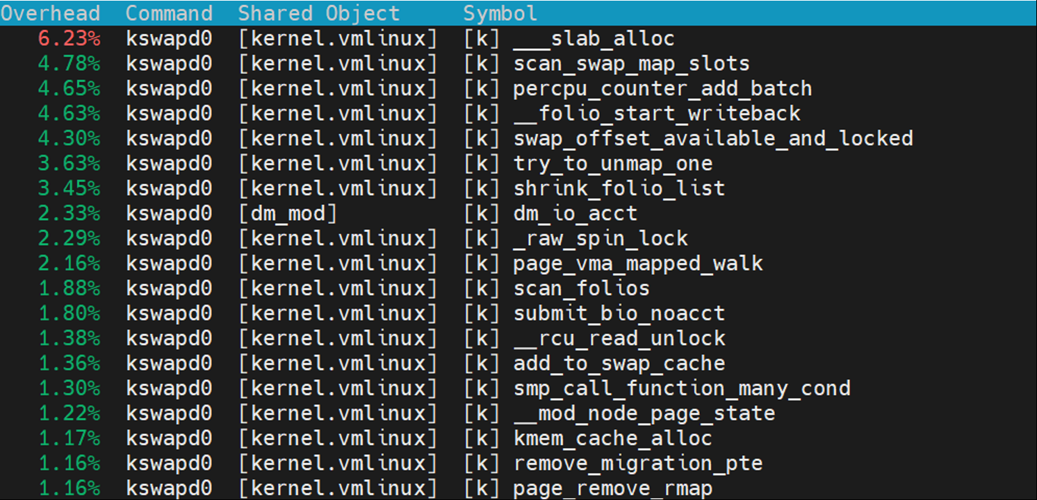Select the kmem_cache_alloc symbol
Viewport: 1037px width, 500px height.
[612, 439]
